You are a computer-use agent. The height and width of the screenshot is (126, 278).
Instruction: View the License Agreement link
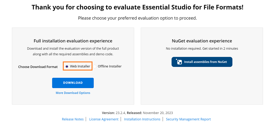[x=104, y=119]
